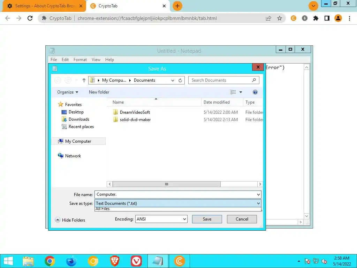Open Notepad File menu
Image resolution: width=357 pixels, height=268 pixels.
coord(54,59)
